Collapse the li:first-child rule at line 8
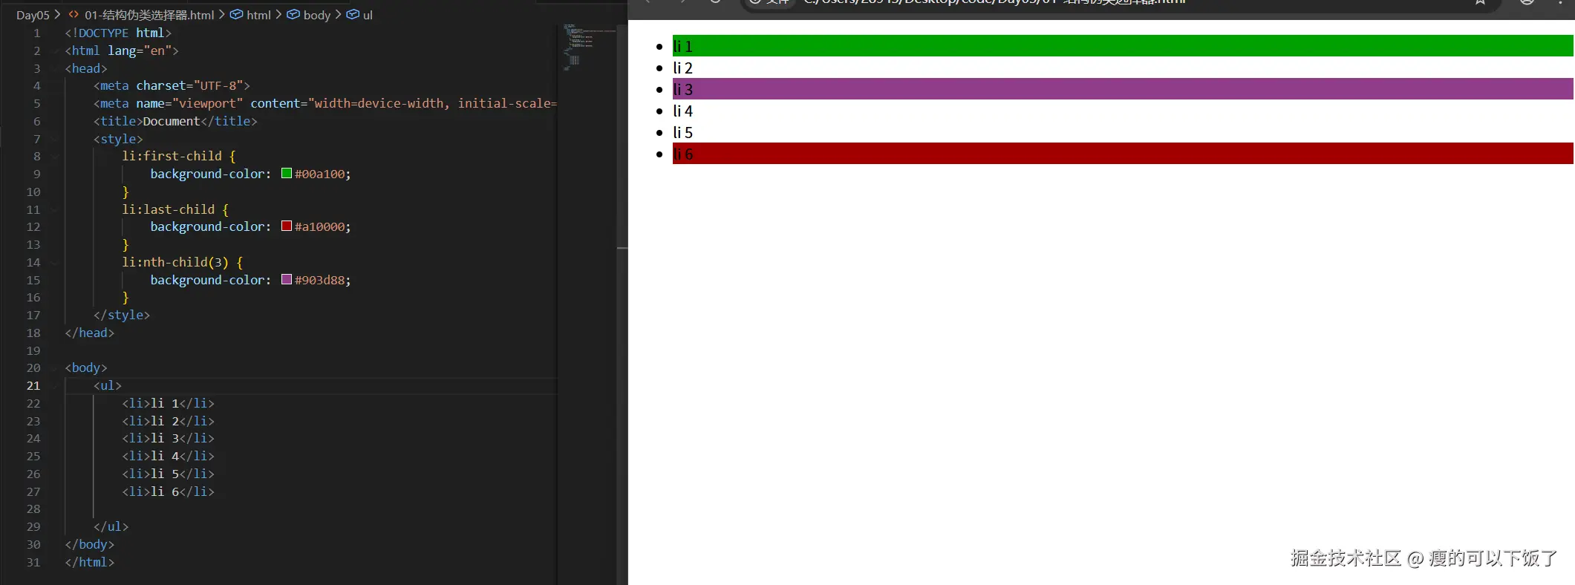 tap(55, 157)
